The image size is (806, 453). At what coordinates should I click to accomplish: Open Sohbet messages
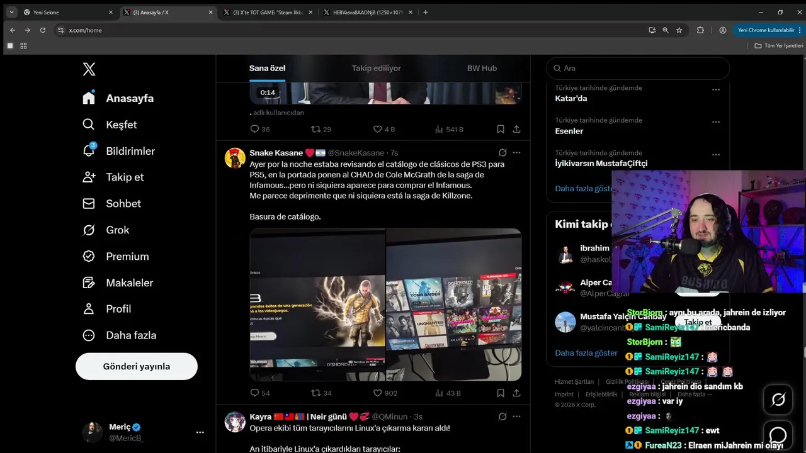pyautogui.click(x=111, y=204)
